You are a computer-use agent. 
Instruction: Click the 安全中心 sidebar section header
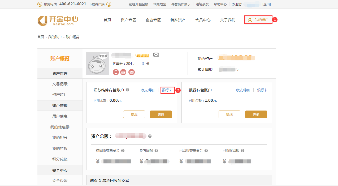(60, 170)
